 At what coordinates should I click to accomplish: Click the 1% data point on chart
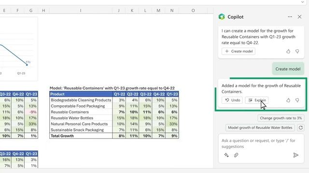pyautogui.click(x=27, y=65)
